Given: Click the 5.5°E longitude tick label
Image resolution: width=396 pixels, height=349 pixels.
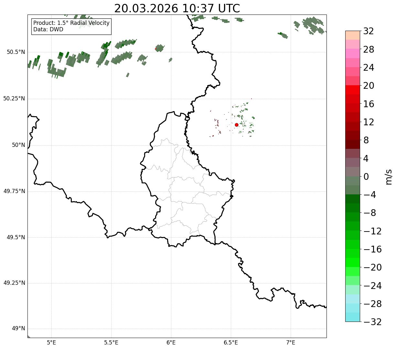Looking at the screenshot, I should click(111, 343).
